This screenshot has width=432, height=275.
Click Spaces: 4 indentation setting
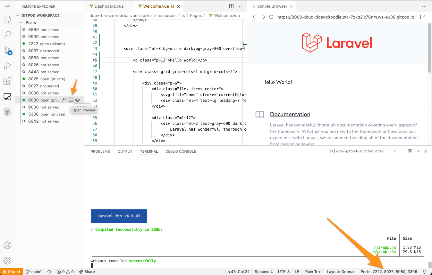[264, 272]
